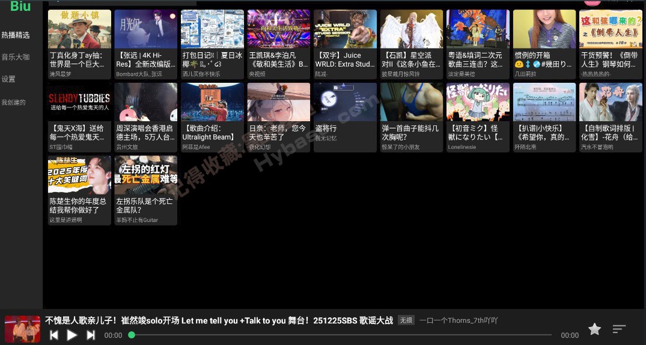This screenshot has height=345, width=646.
Task: Open the Juice WRLD Extra Studio card
Action: point(346,44)
